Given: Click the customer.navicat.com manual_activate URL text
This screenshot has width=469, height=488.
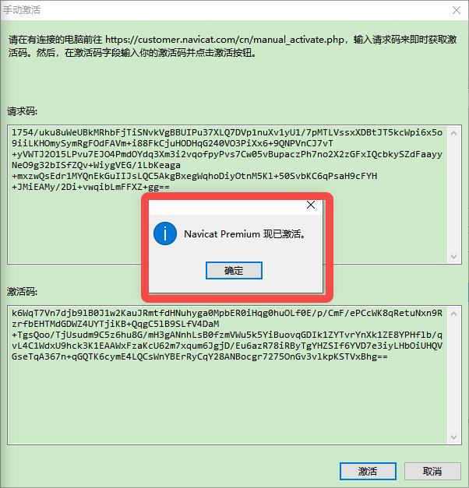Looking at the screenshot, I should 224,40.
